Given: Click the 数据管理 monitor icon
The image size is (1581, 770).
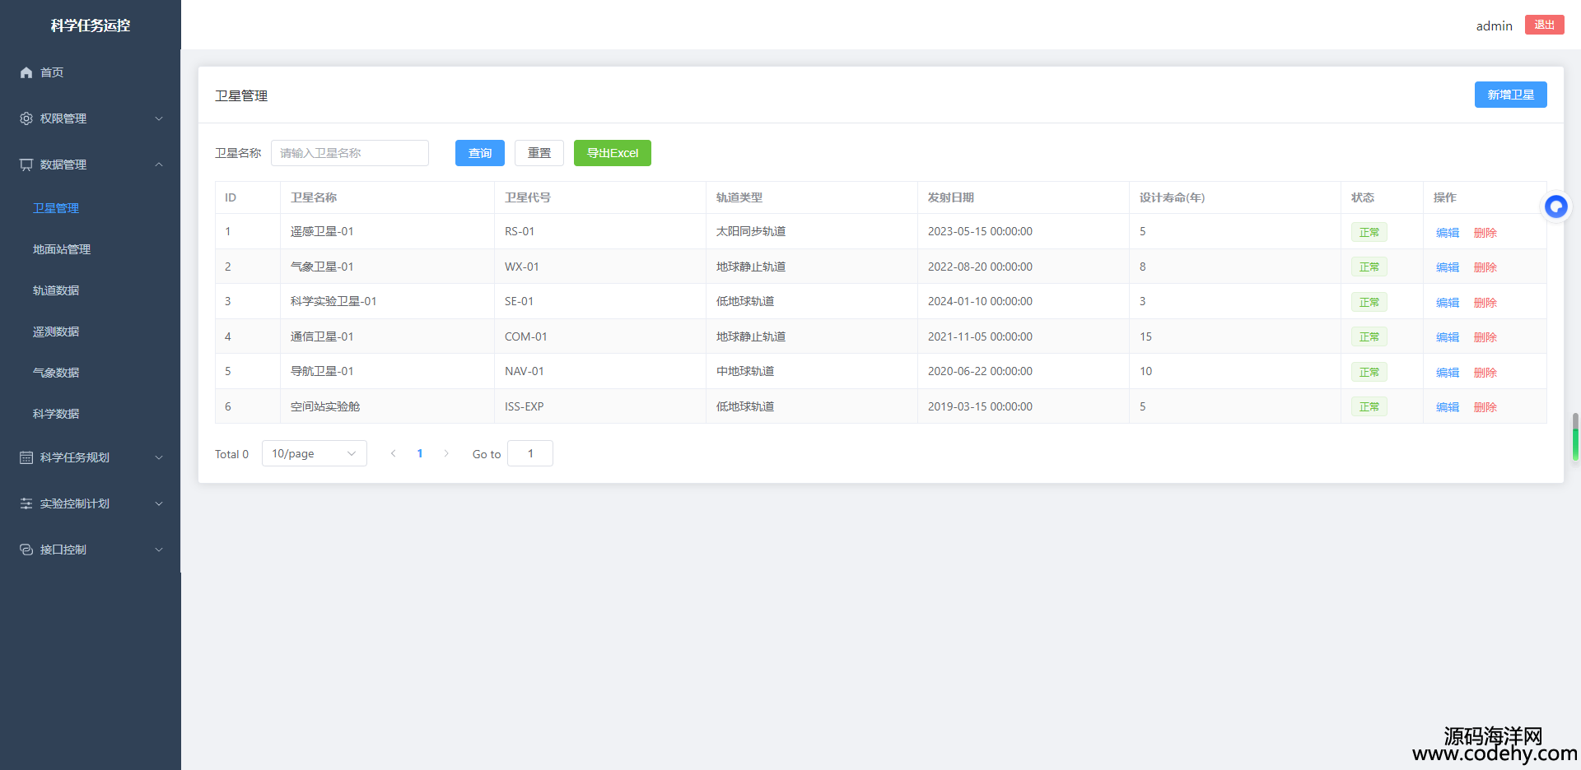Looking at the screenshot, I should pyautogui.click(x=26, y=165).
